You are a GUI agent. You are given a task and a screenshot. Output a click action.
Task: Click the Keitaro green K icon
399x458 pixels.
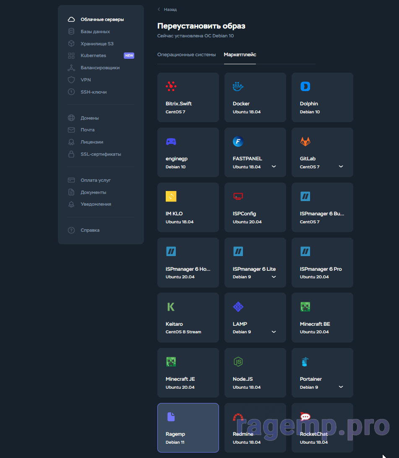point(171,306)
